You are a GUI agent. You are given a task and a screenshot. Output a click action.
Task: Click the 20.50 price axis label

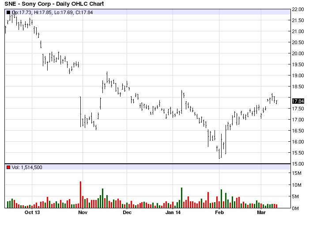click(298, 42)
